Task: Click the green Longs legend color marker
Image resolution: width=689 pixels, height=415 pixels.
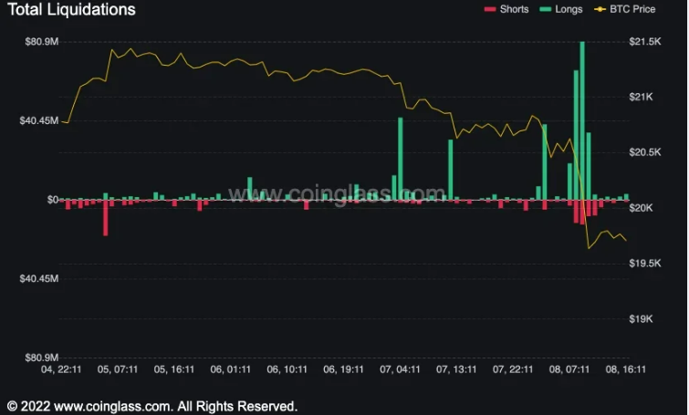Action: [x=546, y=9]
